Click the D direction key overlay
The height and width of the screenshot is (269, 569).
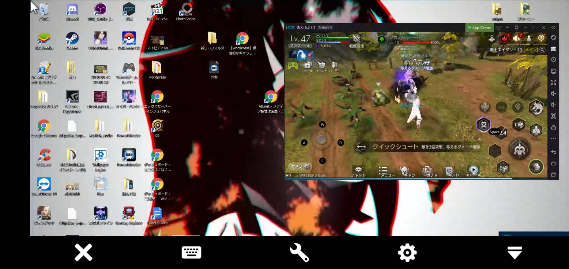coord(341,143)
